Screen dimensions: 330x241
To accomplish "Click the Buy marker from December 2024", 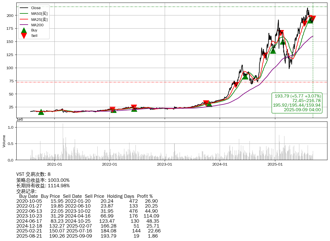I will click(x=273, y=51).
